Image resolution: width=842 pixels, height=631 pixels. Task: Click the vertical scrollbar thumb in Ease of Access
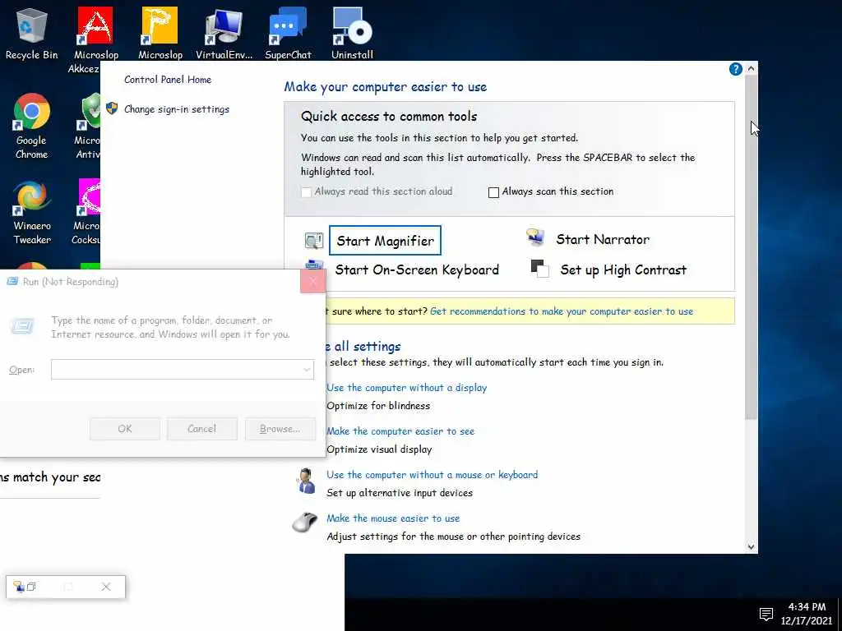[751, 247]
